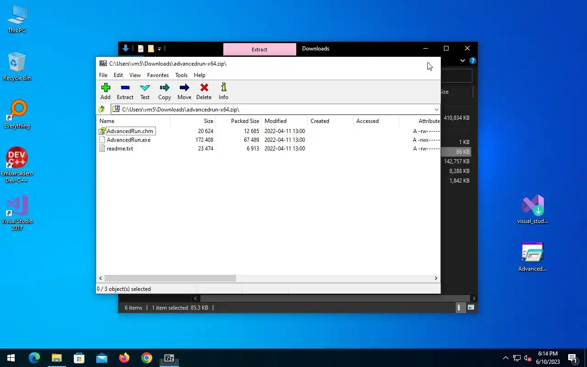Select the readme.txt file icon
Viewport: 587px width, 367px height.
pos(102,149)
